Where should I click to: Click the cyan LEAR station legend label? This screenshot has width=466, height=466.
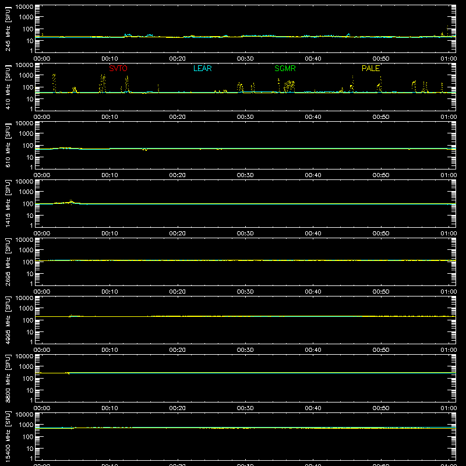coord(202,68)
